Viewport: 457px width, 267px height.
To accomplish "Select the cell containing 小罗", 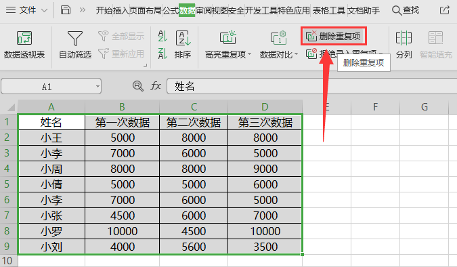I will [51, 231].
